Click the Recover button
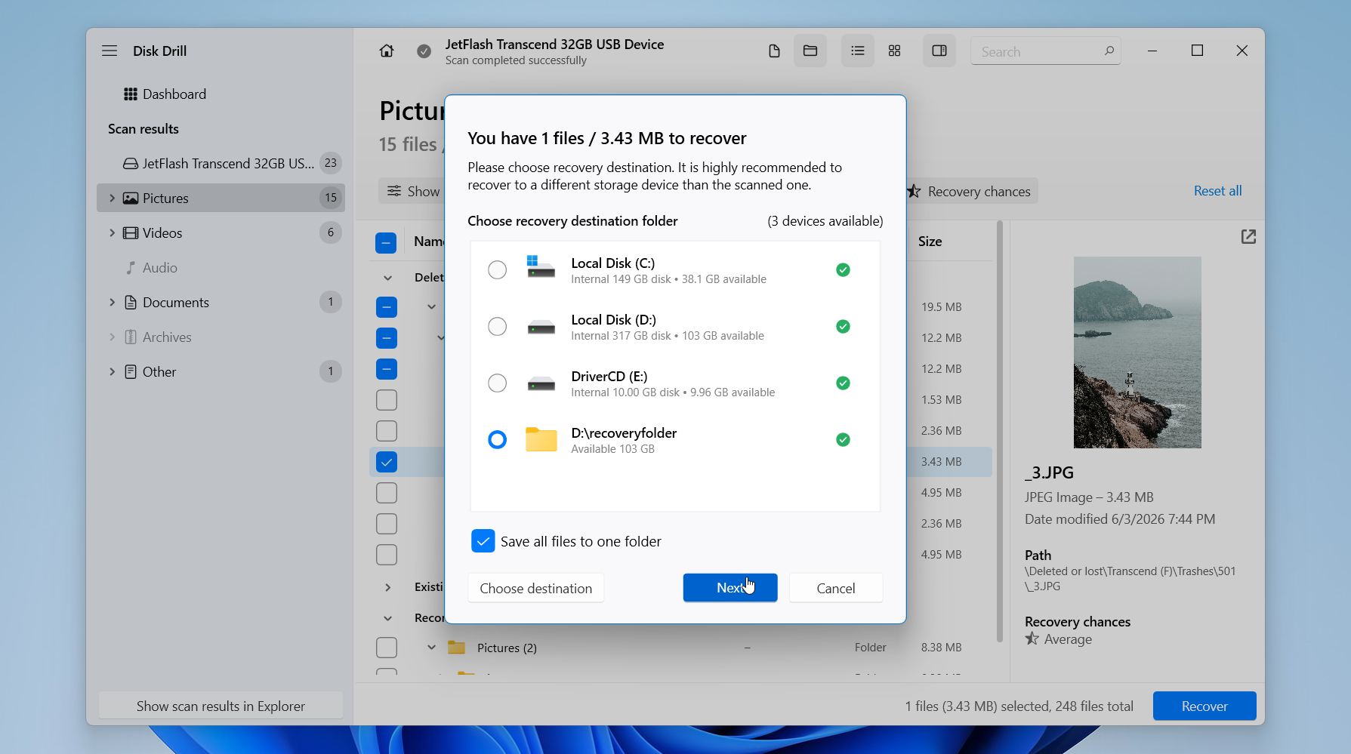 1204,706
